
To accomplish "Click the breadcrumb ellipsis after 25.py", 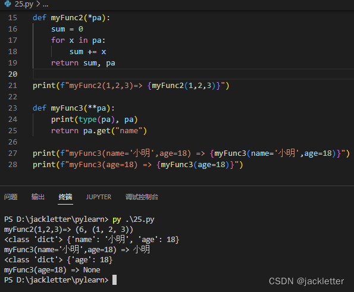I will point(46,4).
